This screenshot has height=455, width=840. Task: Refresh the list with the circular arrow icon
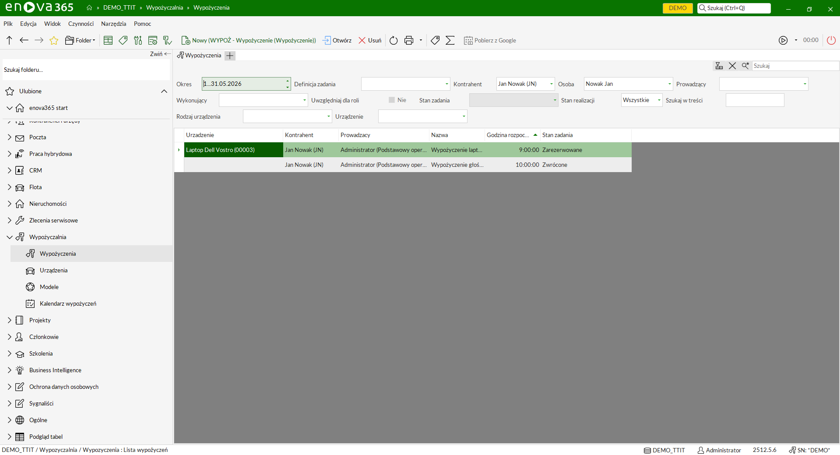(394, 40)
